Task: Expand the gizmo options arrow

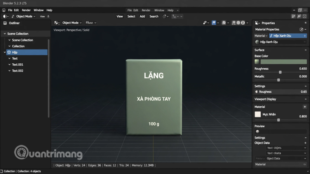Action: (218, 23)
